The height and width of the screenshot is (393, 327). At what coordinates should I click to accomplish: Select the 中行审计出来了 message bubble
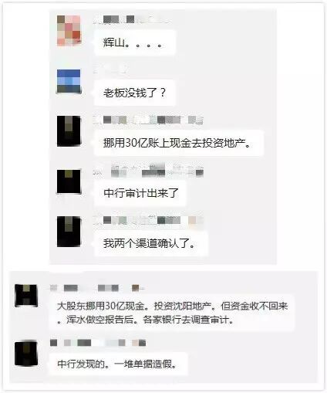(140, 193)
